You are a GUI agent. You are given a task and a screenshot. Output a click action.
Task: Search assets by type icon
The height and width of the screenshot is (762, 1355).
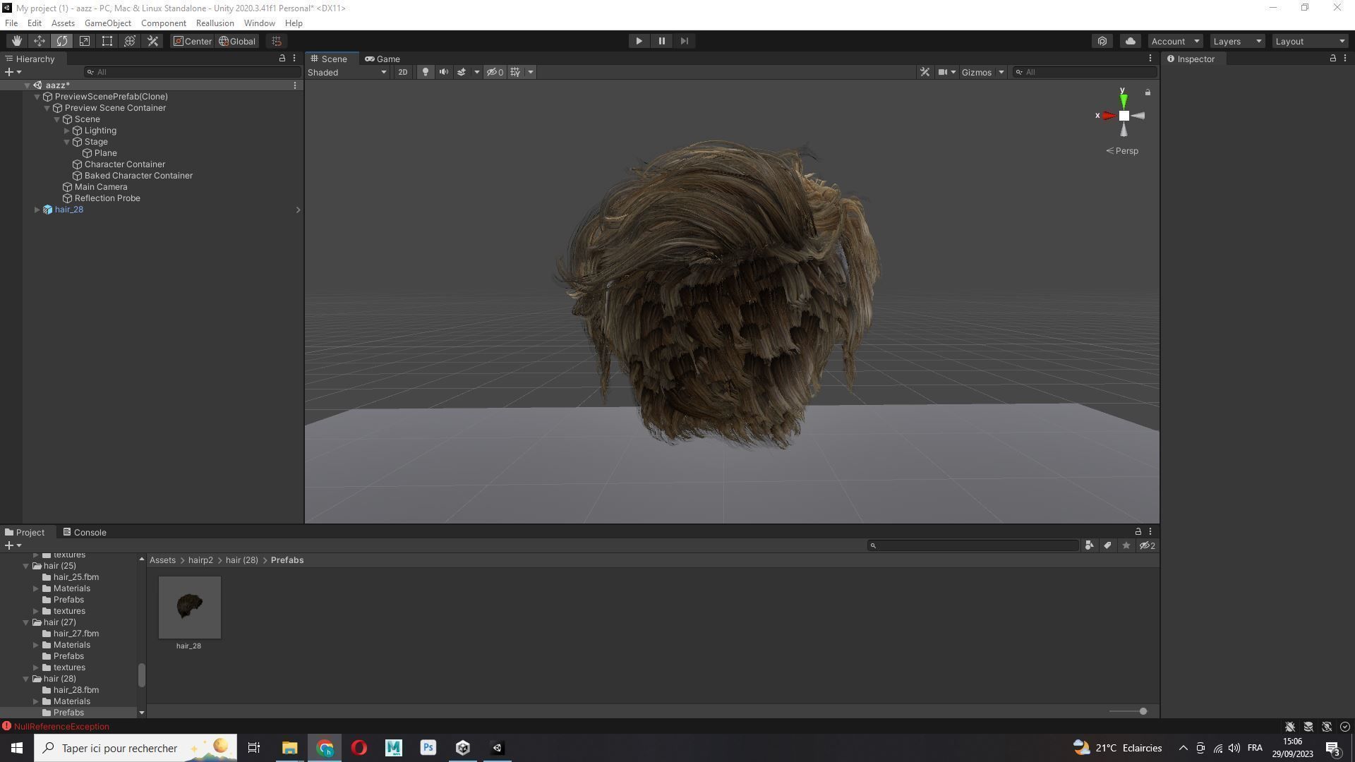pos(1089,545)
